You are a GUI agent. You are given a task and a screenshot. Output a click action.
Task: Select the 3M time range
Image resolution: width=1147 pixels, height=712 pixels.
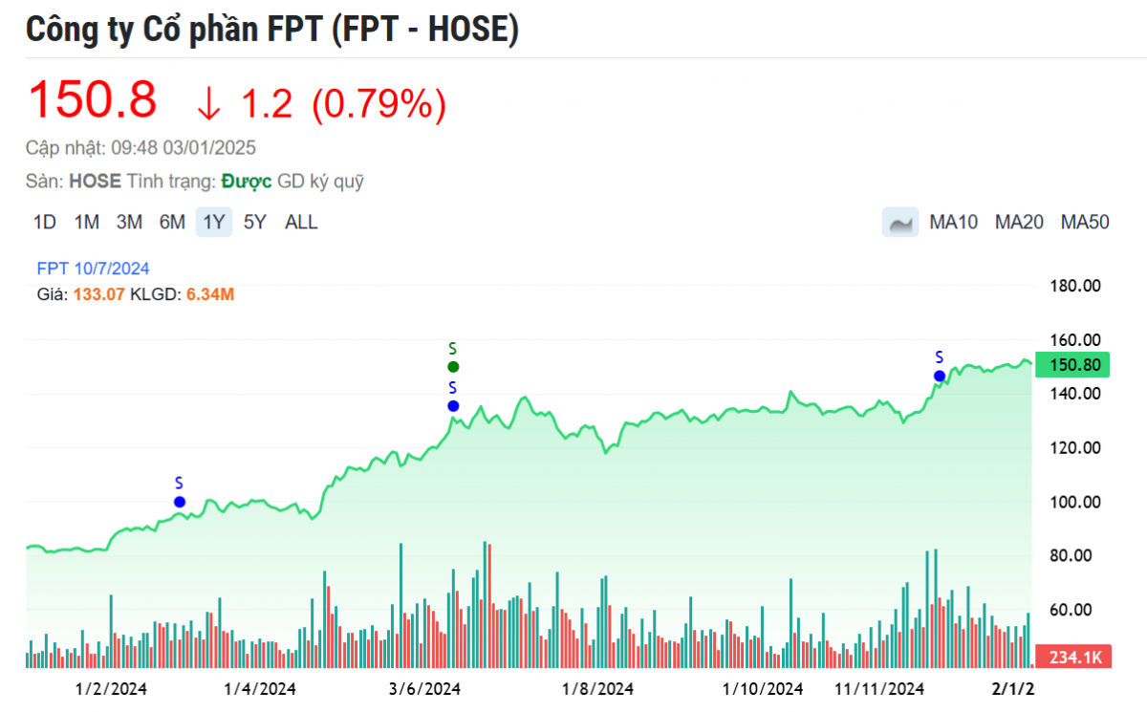pyautogui.click(x=129, y=223)
